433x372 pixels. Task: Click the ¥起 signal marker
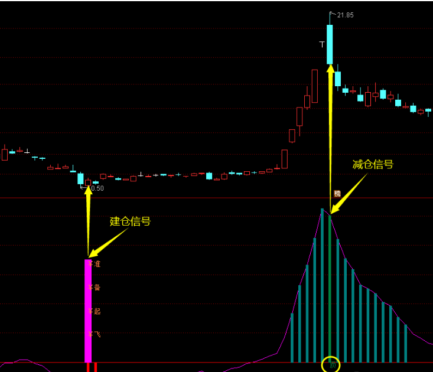tap(95, 311)
